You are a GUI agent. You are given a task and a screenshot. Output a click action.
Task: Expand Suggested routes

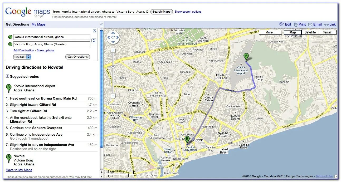7,76
